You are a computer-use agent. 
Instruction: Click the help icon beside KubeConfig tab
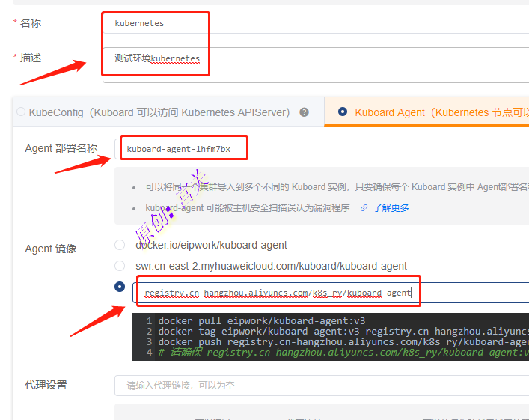click(304, 112)
